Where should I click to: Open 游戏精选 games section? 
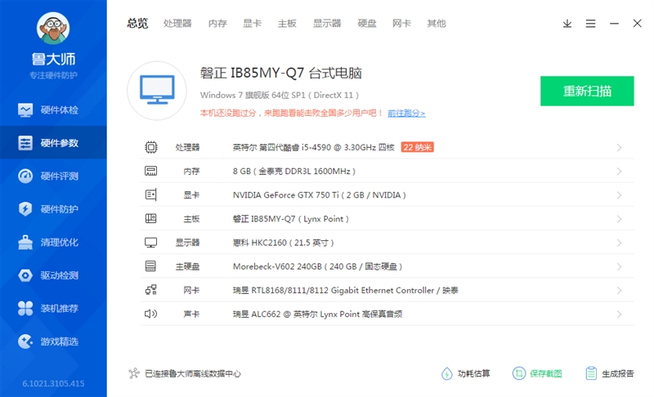coord(53,341)
